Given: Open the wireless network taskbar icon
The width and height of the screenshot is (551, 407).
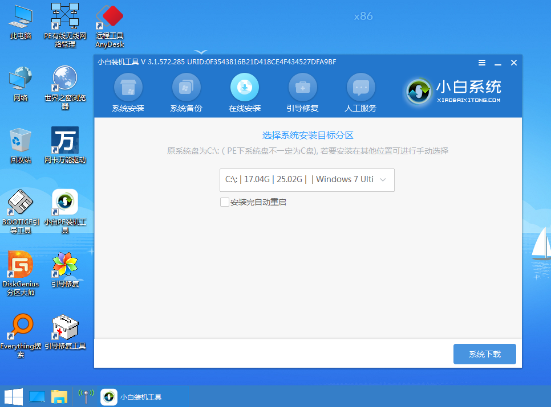Looking at the screenshot, I should click(x=86, y=397).
